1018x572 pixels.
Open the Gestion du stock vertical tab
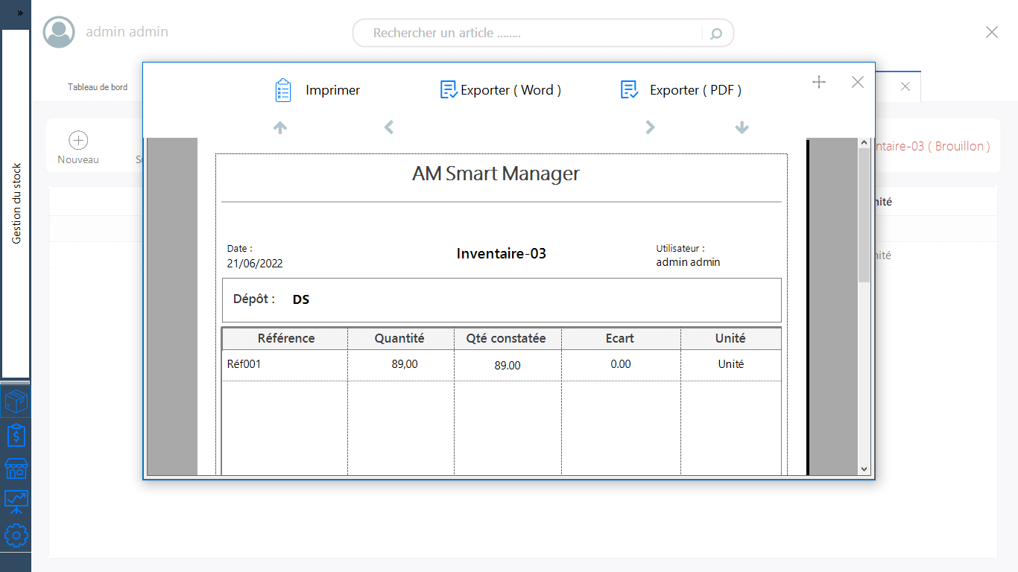[16, 203]
